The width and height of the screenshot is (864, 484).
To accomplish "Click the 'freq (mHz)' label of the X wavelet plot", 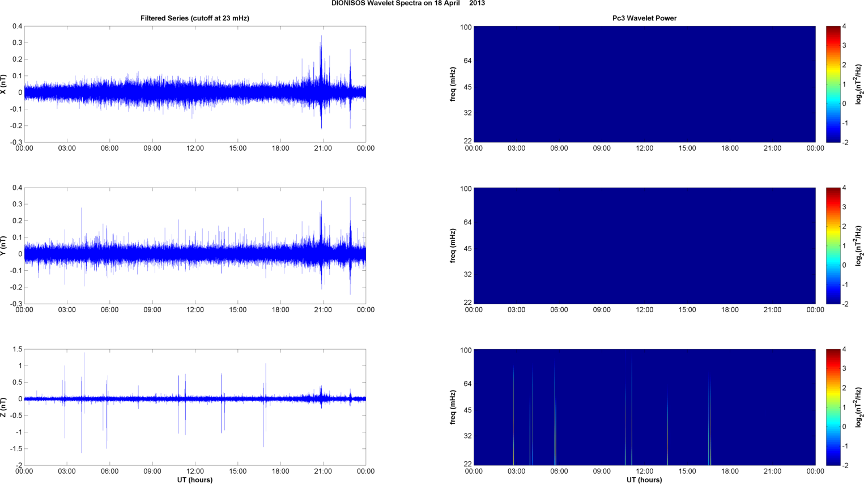I will pos(453,84).
